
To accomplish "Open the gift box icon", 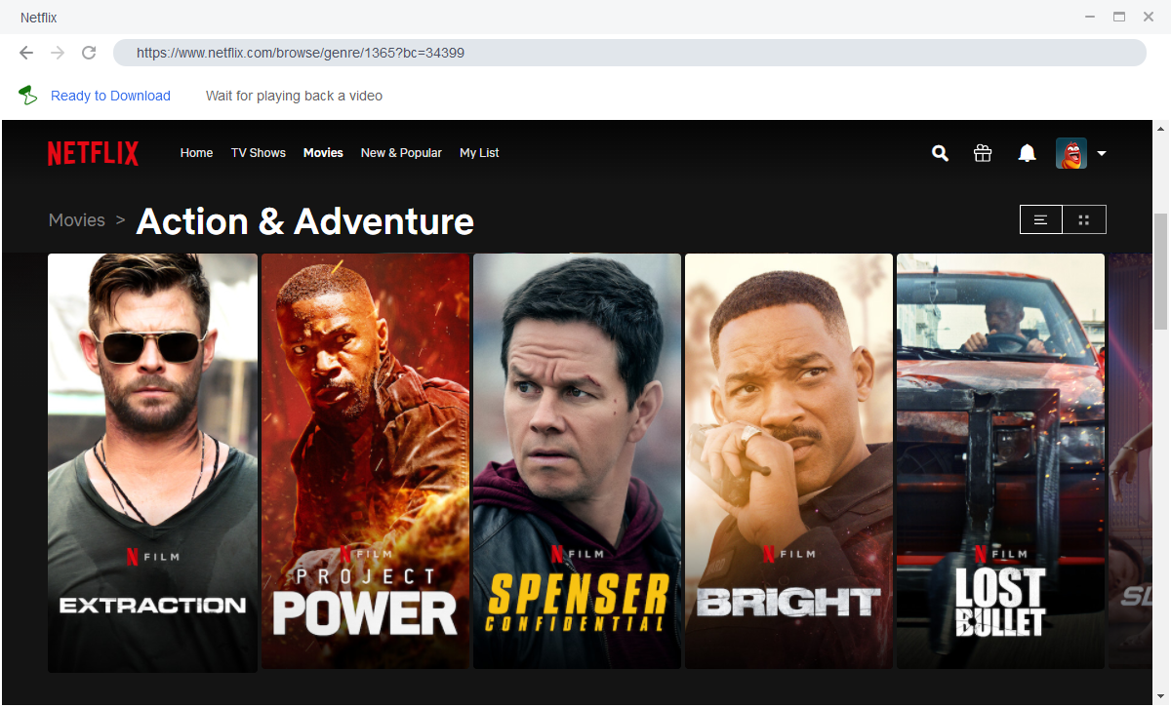I will point(983,153).
